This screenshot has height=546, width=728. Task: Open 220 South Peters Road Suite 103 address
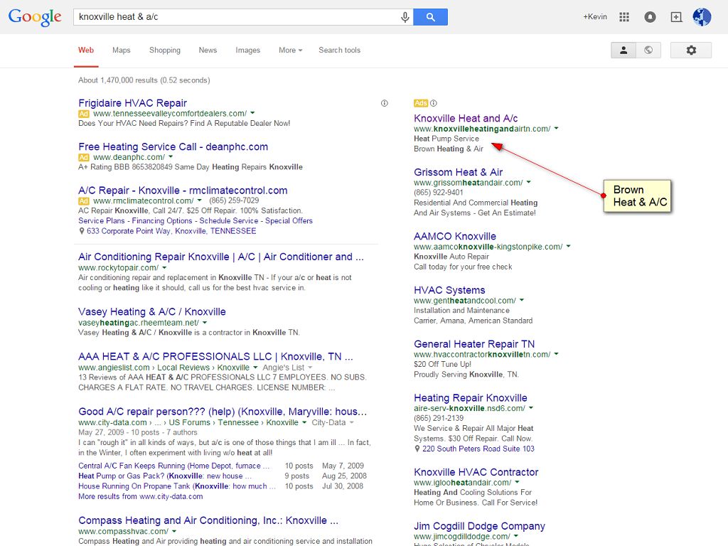pos(478,449)
